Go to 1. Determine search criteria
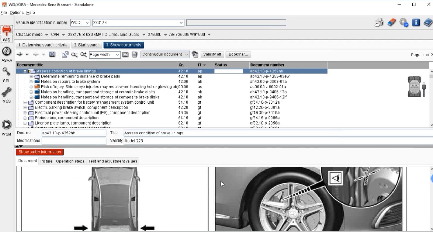 pyautogui.click(x=43, y=45)
